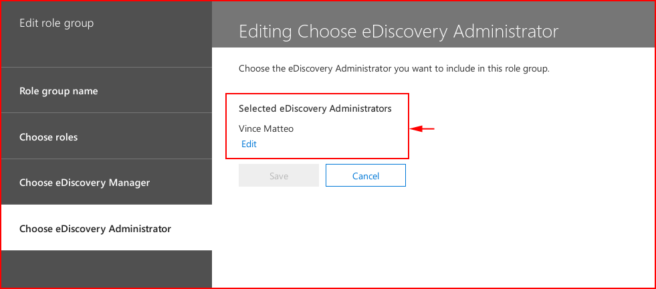656x289 pixels.
Task: Click the grayed-out Save button
Action: coord(279,175)
